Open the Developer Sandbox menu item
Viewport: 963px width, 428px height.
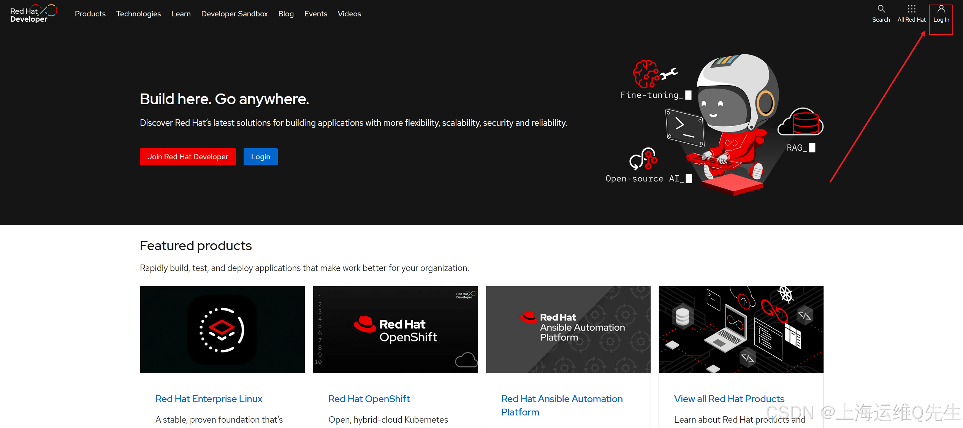coord(234,14)
